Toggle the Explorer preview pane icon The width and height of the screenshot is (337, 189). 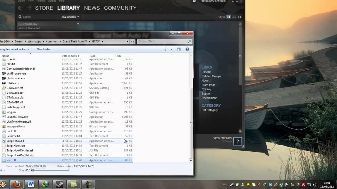coord(179,49)
